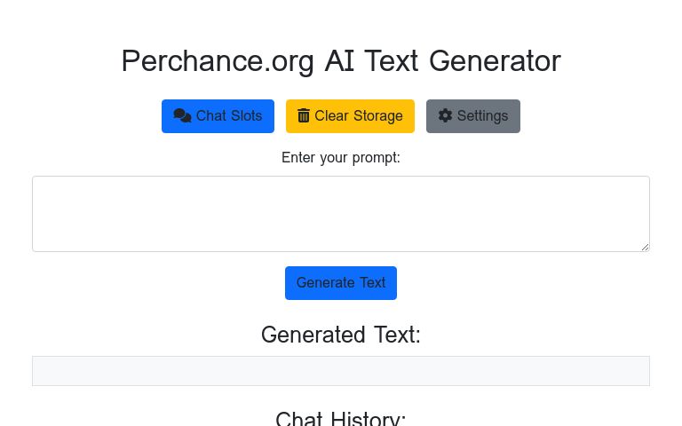682x426 pixels.
Task: Focus the prompt text area
Action: [x=340, y=213]
